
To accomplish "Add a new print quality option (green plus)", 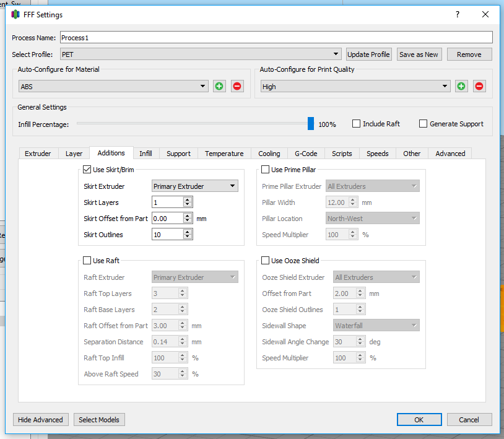I will 461,86.
